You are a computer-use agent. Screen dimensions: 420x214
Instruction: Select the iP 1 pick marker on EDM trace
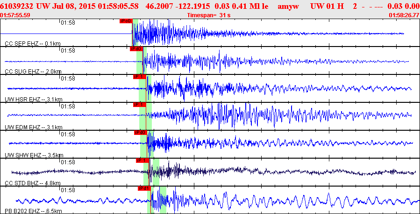click(x=139, y=105)
